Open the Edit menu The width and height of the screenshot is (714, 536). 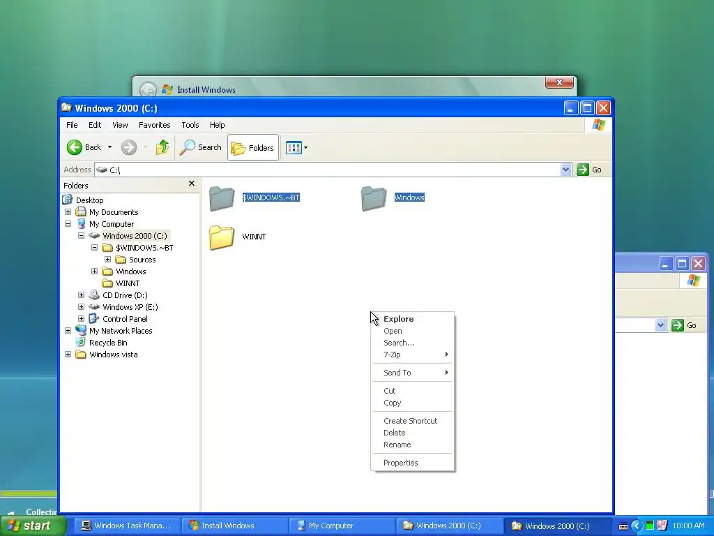coord(95,125)
